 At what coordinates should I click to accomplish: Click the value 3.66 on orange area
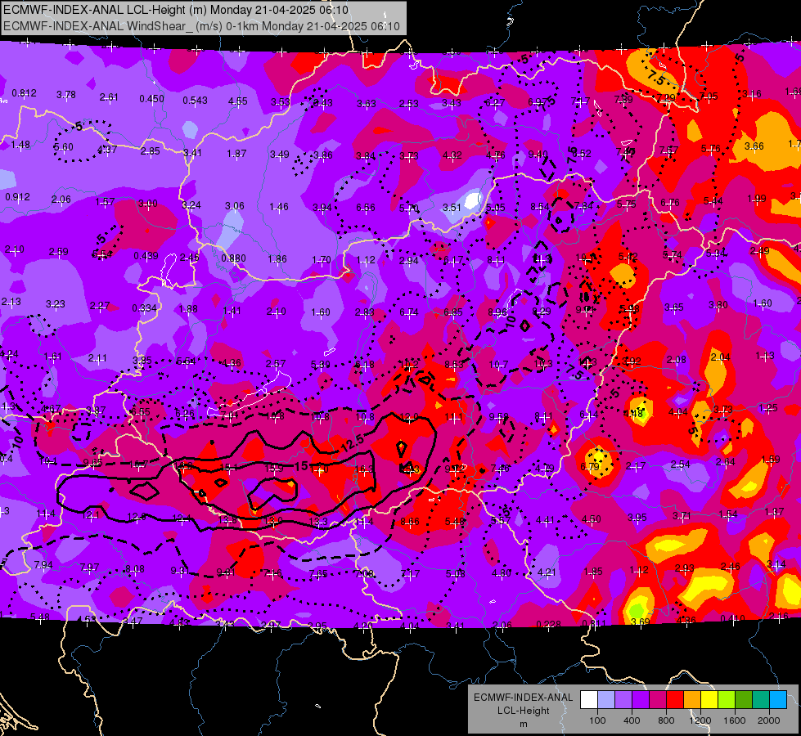(x=754, y=146)
